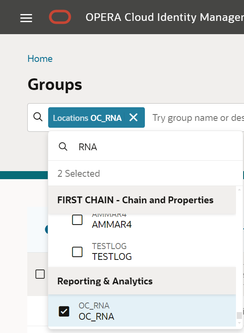Check the AMMAR4 location checkbox
The height and width of the screenshot is (333, 244).
click(x=77, y=220)
